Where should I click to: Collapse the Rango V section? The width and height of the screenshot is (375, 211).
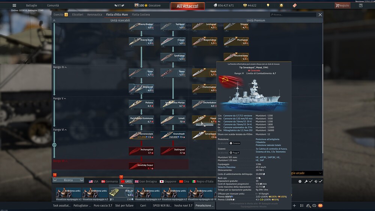pos(60,98)
